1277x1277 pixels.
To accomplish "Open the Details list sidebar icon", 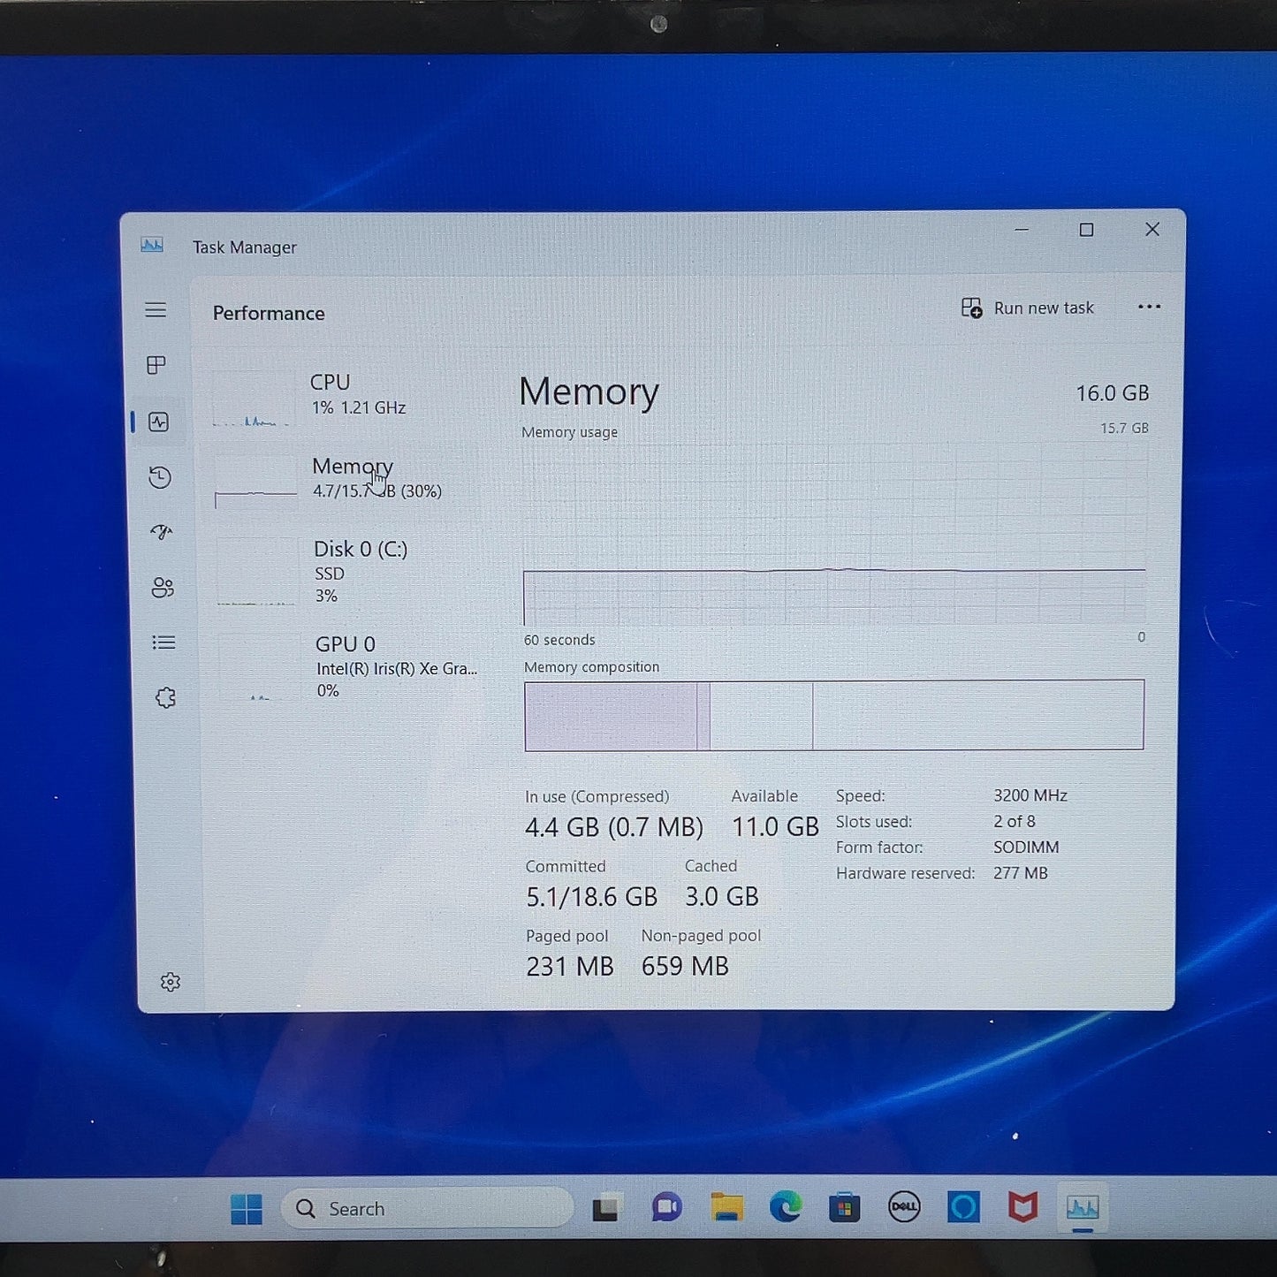I will (x=163, y=642).
